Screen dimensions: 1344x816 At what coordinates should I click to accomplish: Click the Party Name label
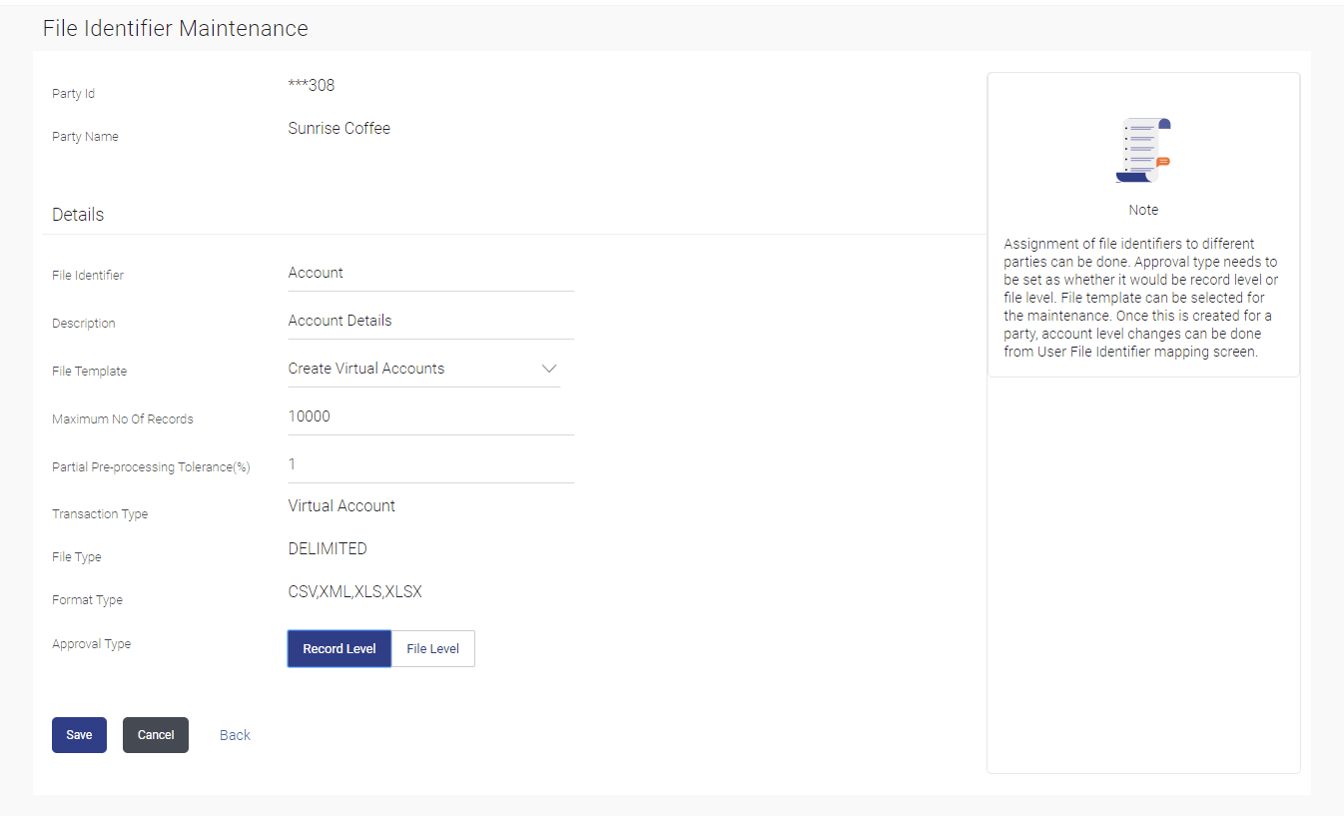pos(85,137)
